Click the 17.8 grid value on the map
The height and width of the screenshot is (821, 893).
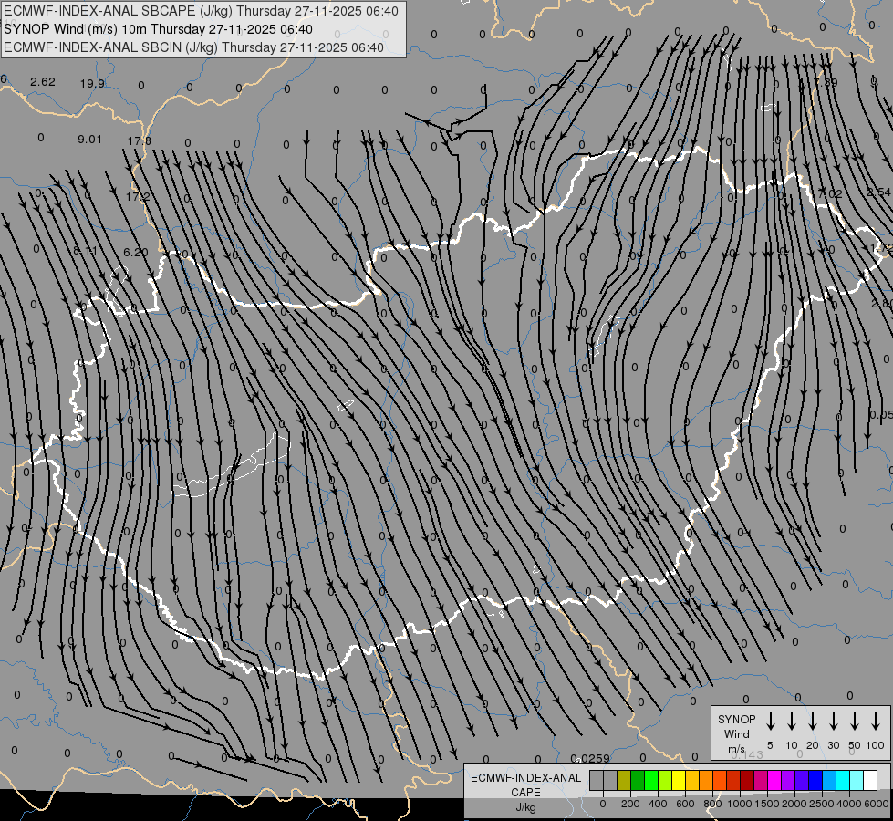point(140,140)
